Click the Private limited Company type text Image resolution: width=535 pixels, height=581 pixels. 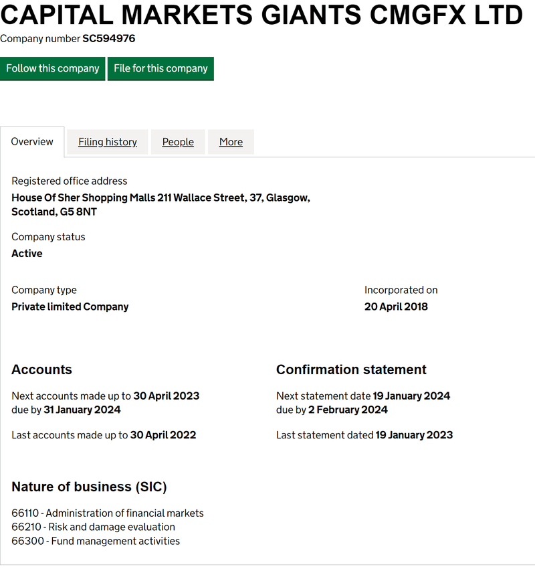click(x=70, y=307)
